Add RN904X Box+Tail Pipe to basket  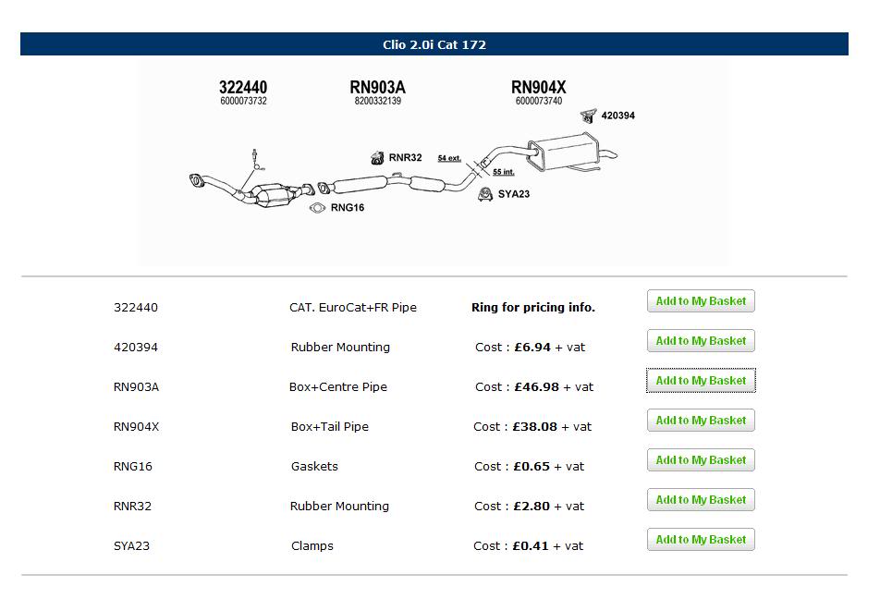701,421
